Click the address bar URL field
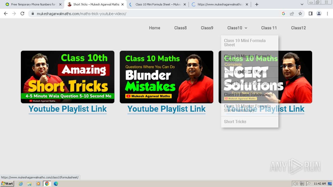Screen dimensions: 333x187 [x=156, y=14]
